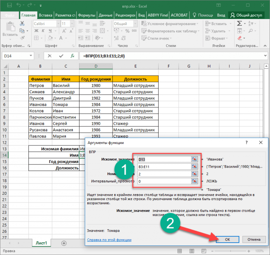Viewport: 270px width, 255px height.
Task: Open the Формат cells dropdown
Action: (217, 38)
